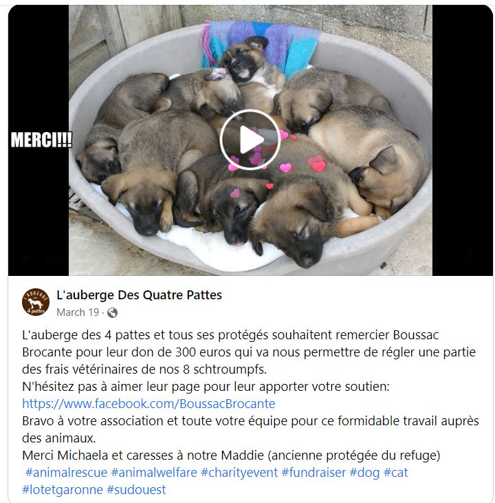Viewport: 495px width, 503px height.
Task: Click the blue blanket in the video thumbnail
Action: point(260,45)
